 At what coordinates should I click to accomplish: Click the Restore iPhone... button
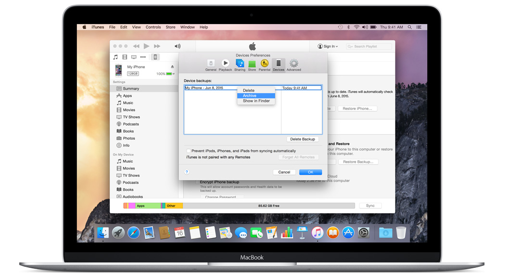[x=357, y=108]
